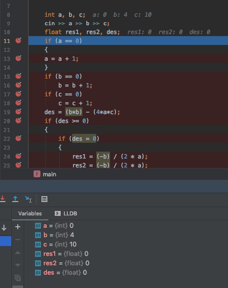Toggle the breakpoint on line 11
This screenshot has width=228, height=288.
[18, 41]
